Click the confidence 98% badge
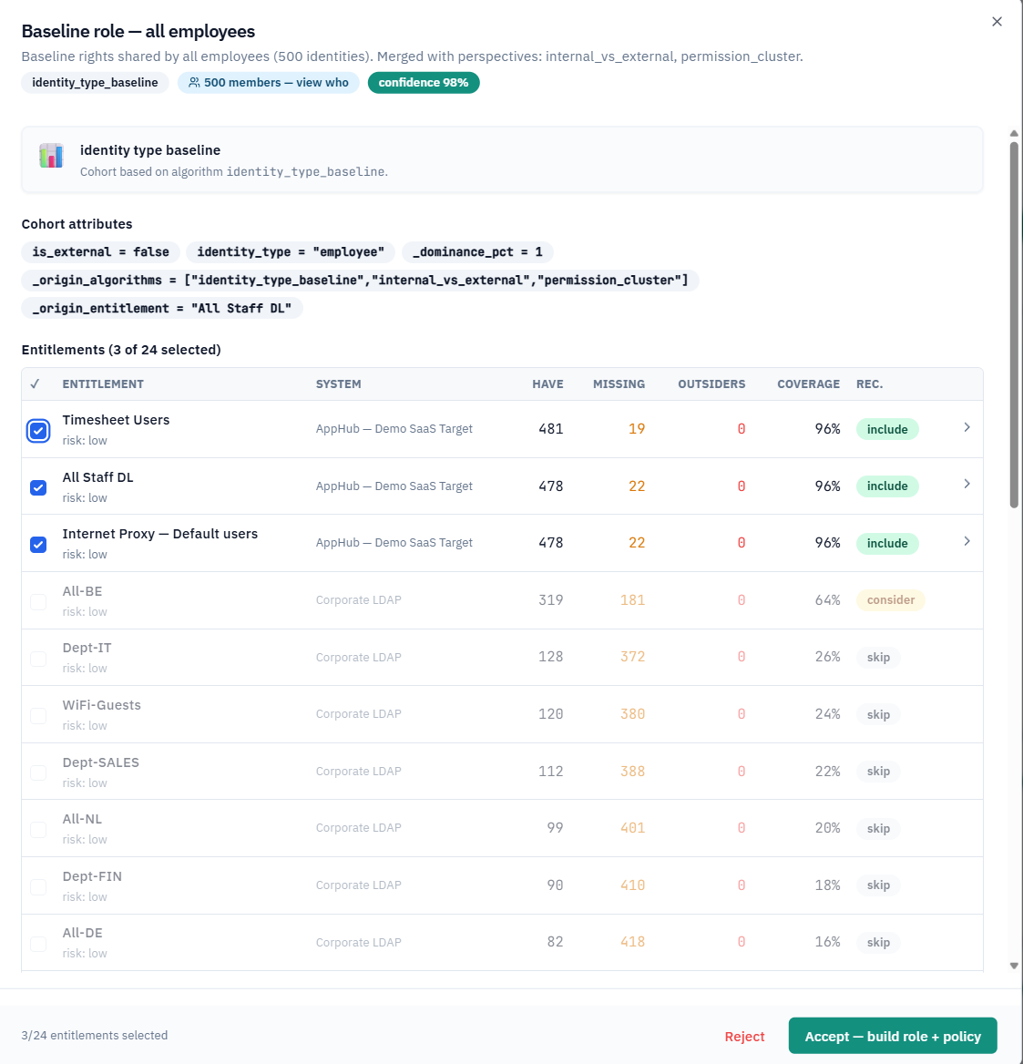This screenshot has width=1023, height=1064. (x=424, y=83)
